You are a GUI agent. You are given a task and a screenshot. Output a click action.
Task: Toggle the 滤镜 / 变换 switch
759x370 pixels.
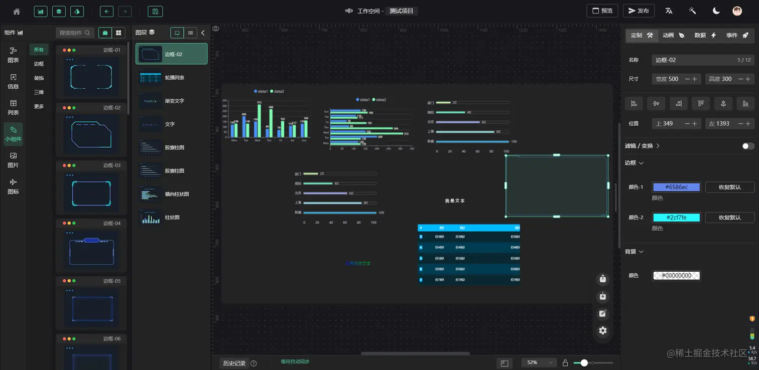click(x=748, y=146)
